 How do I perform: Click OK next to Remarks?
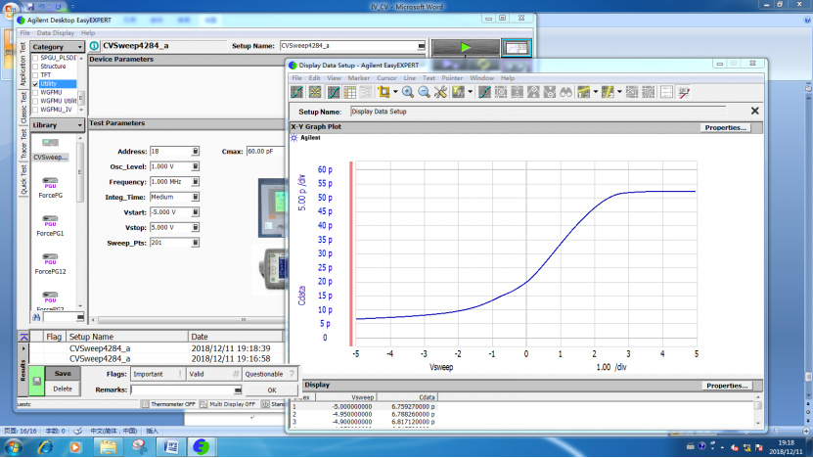(272, 390)
